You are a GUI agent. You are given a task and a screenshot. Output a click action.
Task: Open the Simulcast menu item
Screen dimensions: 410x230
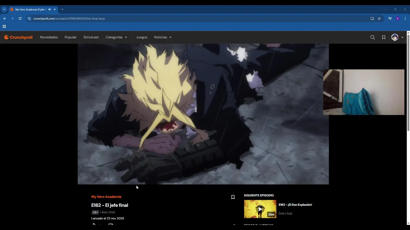[x=91, y=37]
